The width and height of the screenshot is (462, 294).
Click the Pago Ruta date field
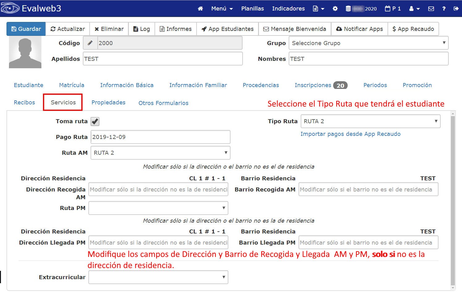coord(160,137)
